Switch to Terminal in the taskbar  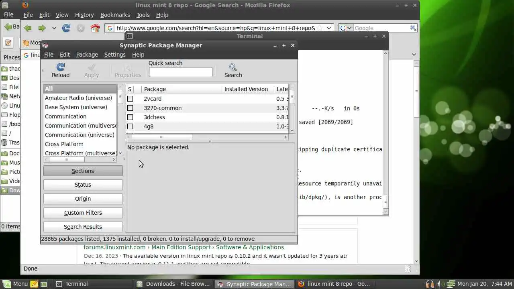[x=93, y=284]
